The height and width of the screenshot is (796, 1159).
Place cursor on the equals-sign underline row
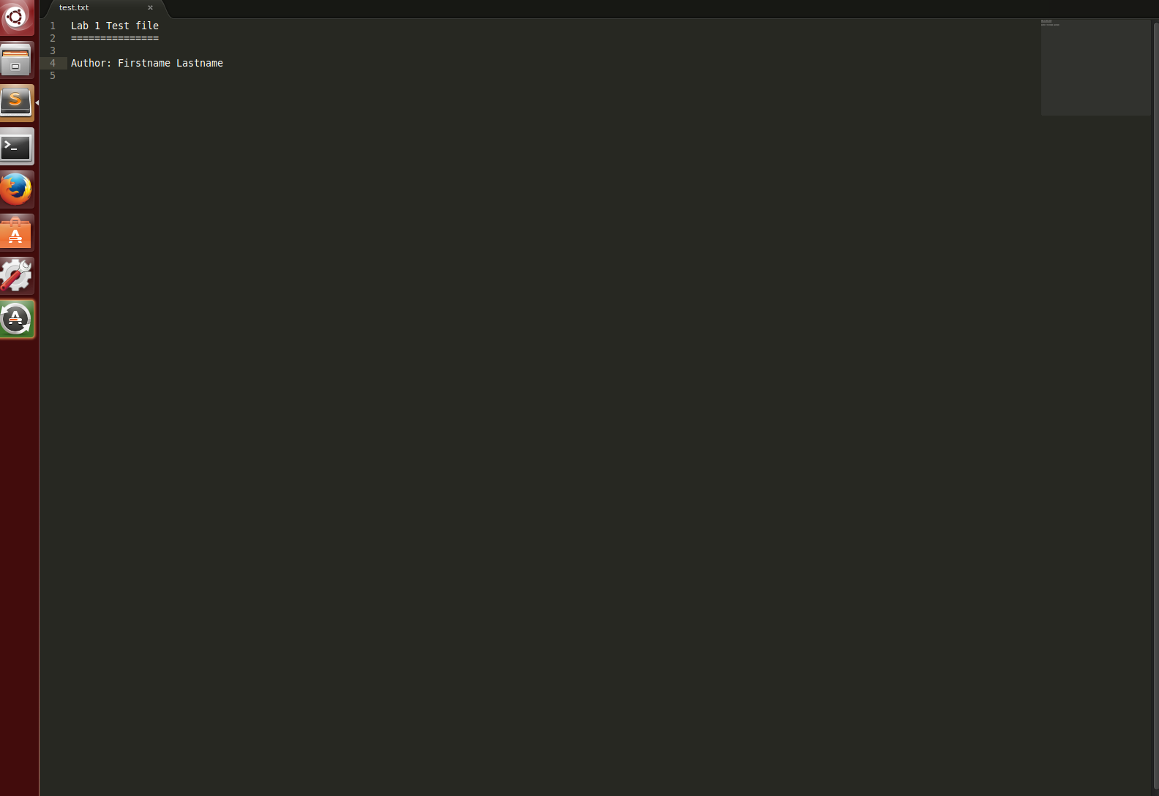pos(115,38)
